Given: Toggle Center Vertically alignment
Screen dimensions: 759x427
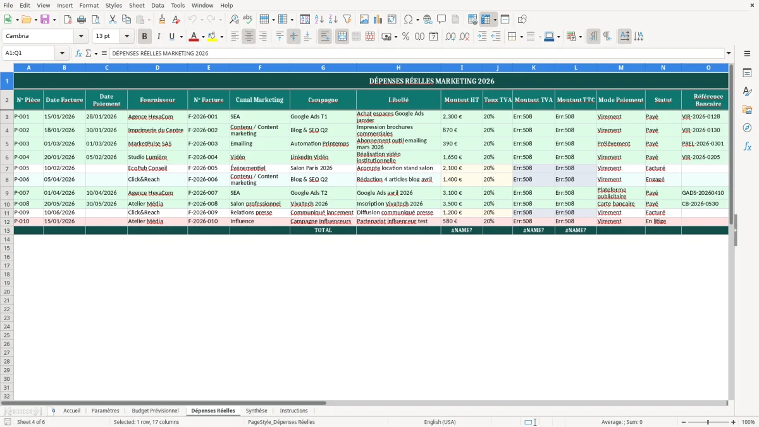Looking at the screenshot, I should [x=293, y=37].
